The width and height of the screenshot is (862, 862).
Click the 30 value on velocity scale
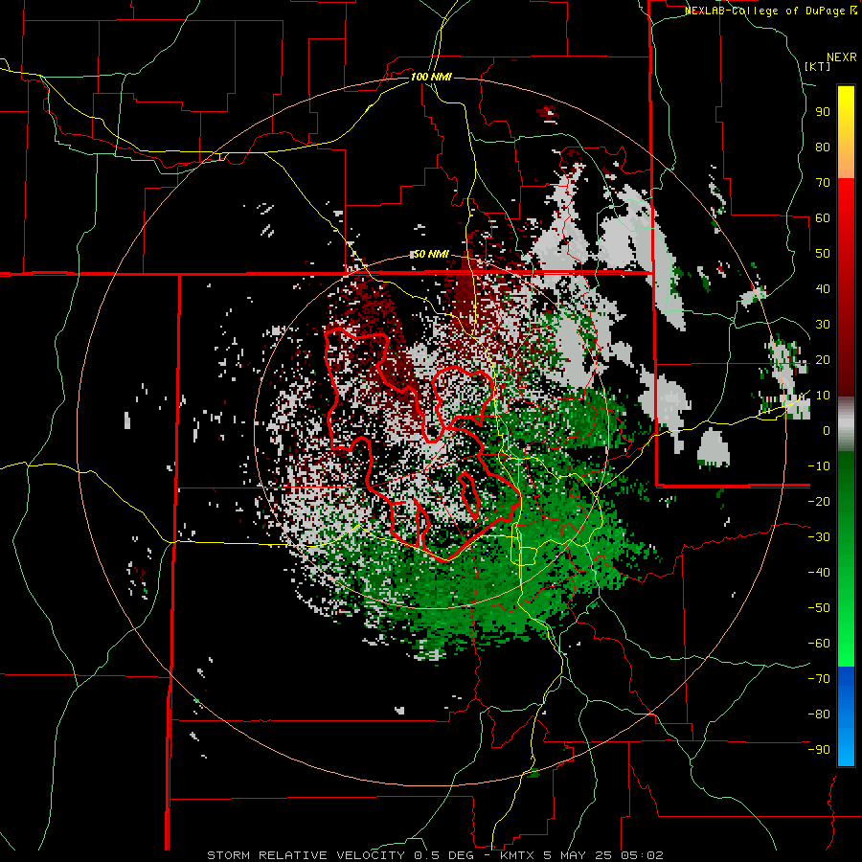tap(823, 325)
